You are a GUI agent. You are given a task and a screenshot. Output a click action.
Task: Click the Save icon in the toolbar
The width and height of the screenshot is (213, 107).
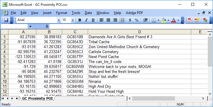click(6, 20)
